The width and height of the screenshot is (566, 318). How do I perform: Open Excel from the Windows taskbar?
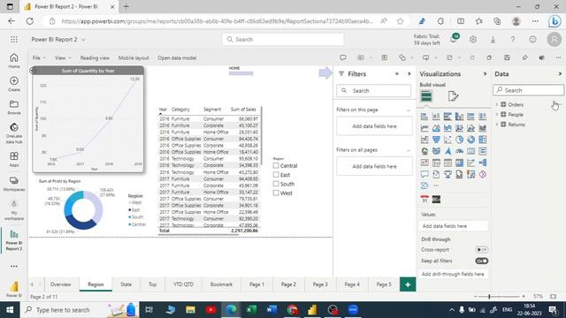[251, 310]
